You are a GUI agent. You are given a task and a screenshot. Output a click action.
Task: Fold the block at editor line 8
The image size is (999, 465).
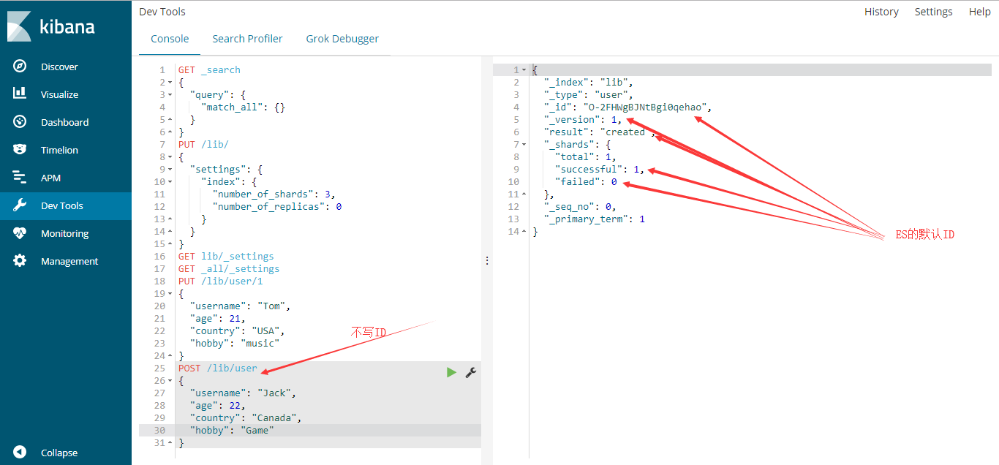pyautogui.click(x=170, y=157)
